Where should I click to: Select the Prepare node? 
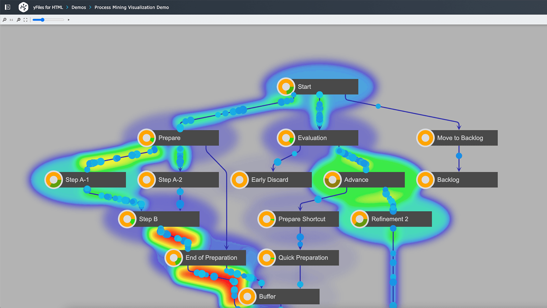tap(178, 138)
